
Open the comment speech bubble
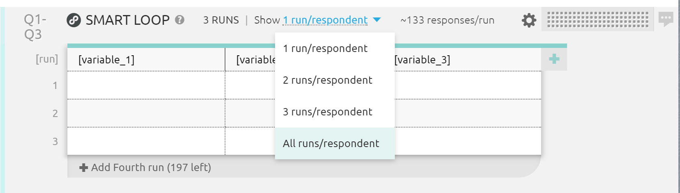[665, 19]
